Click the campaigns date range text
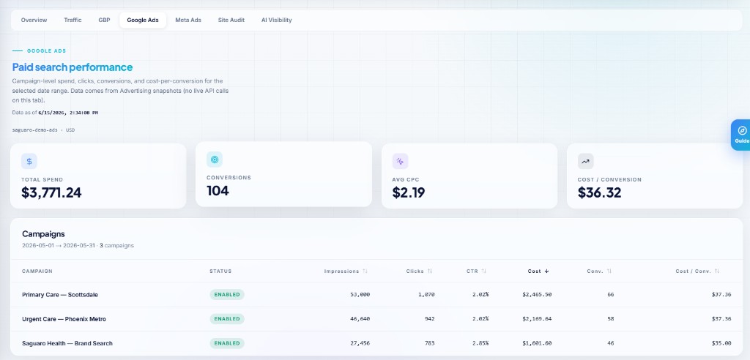750x360 pixels. click(x=59, y=246)
